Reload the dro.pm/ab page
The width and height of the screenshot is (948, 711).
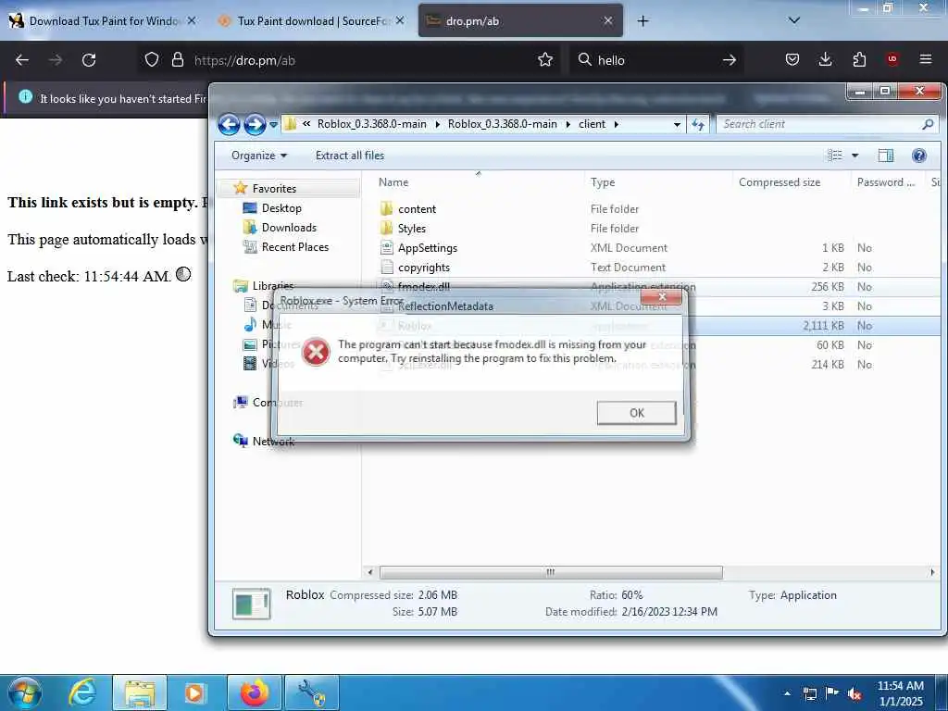point(89,60)
